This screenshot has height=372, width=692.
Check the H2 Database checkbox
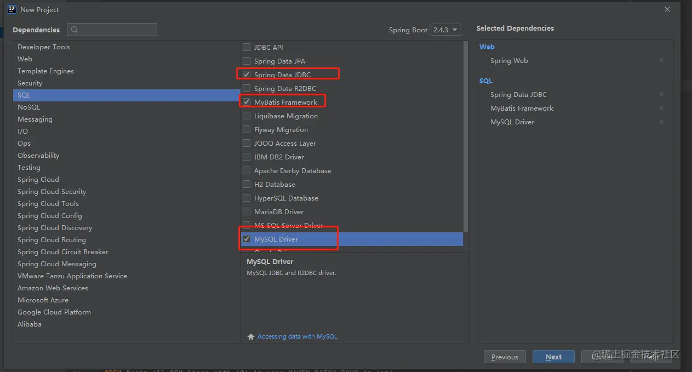[x=247, y=184]
